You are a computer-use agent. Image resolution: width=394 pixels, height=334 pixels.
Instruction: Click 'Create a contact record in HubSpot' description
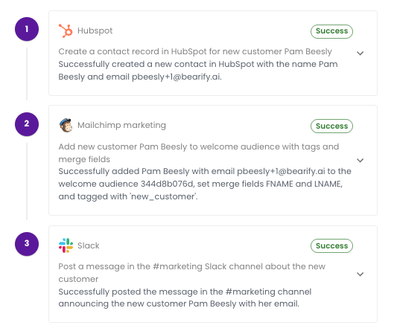tap(195, 51)
